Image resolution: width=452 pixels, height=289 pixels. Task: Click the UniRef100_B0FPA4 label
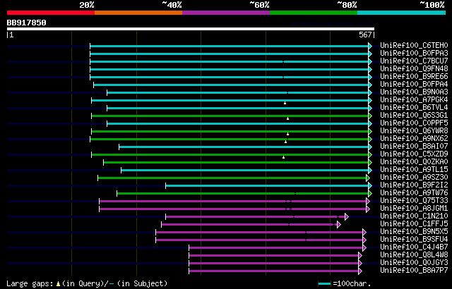(x=414, y=85)
